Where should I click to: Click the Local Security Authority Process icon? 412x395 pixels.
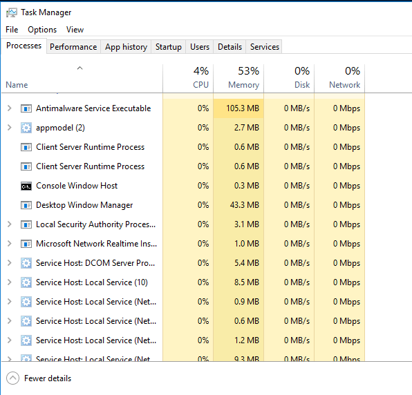26,224
